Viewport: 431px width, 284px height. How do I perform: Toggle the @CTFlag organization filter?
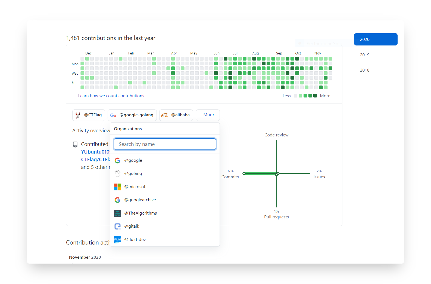coord(89,115)
